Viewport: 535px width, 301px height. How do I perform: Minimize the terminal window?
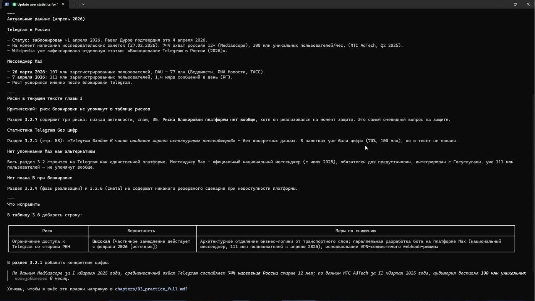tap(503, 4)
